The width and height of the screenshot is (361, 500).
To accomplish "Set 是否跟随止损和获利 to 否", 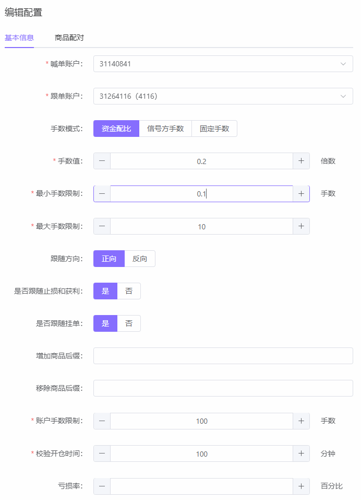I will 129,291.
